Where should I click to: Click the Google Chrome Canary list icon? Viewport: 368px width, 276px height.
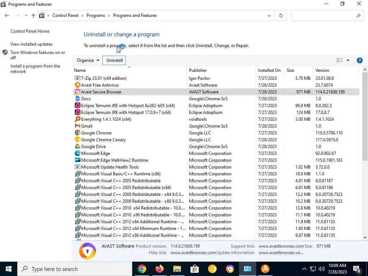click(x=77, y=140)
